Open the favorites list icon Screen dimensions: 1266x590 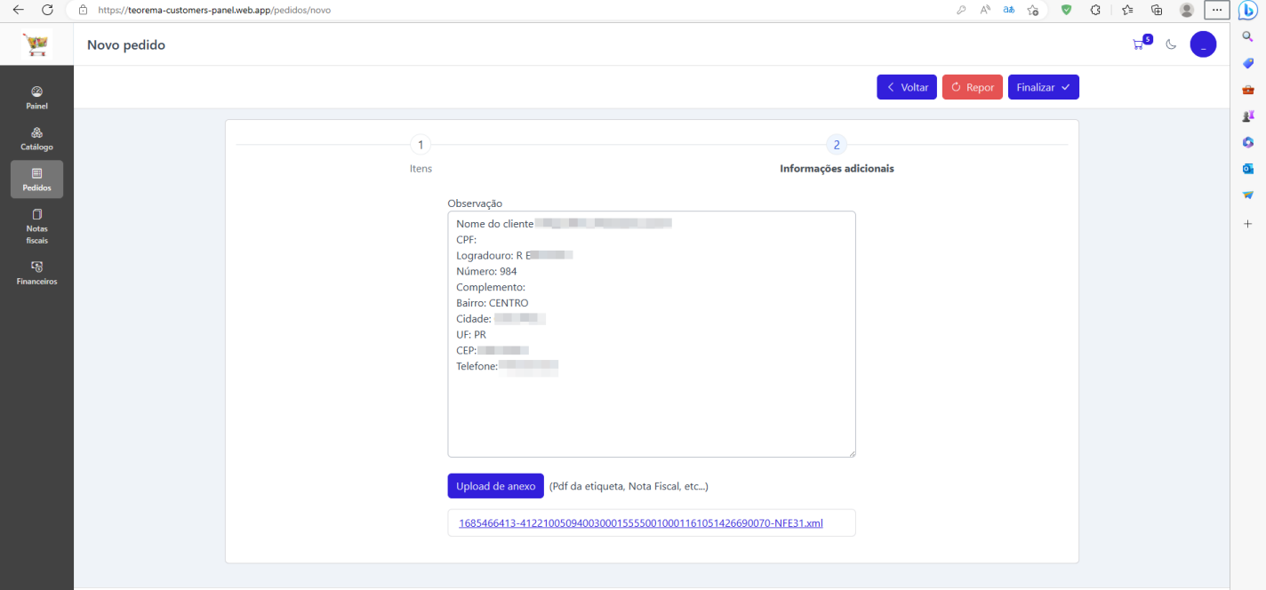[x=1127, y=10]
